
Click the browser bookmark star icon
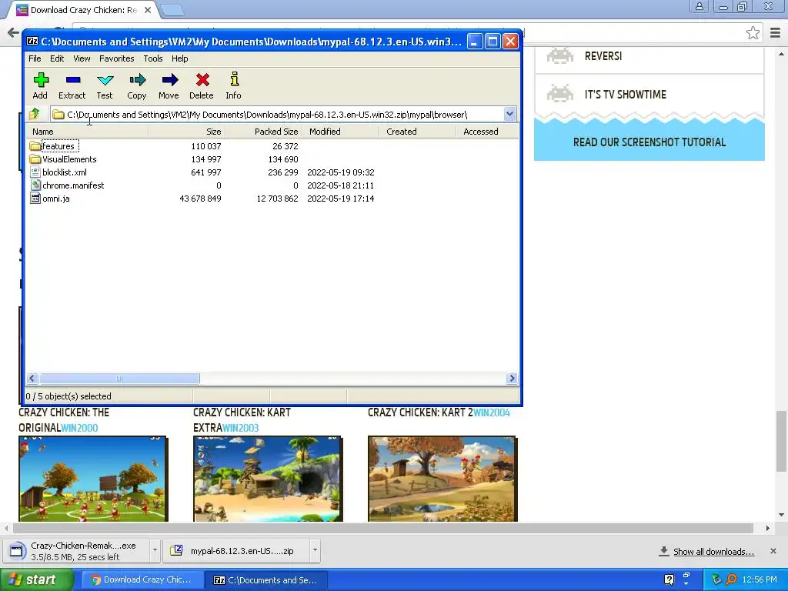753,33
